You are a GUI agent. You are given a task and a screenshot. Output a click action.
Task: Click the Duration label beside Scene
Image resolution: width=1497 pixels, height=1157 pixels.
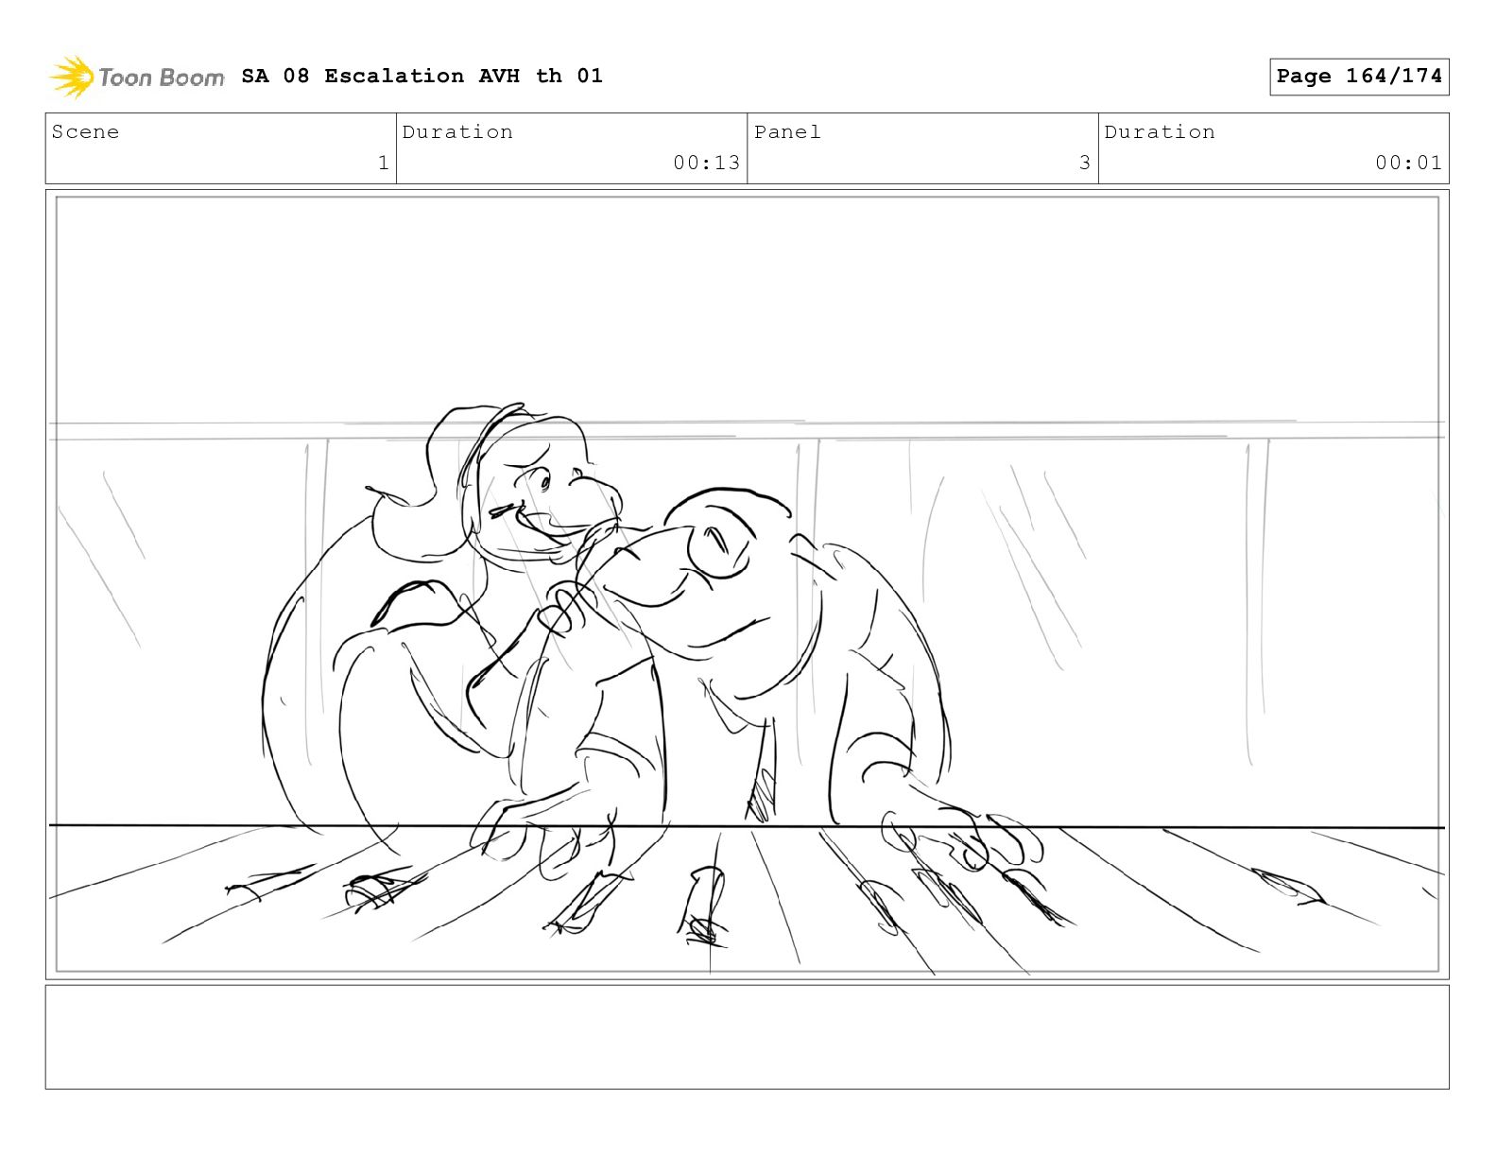[x=457, y=132]
